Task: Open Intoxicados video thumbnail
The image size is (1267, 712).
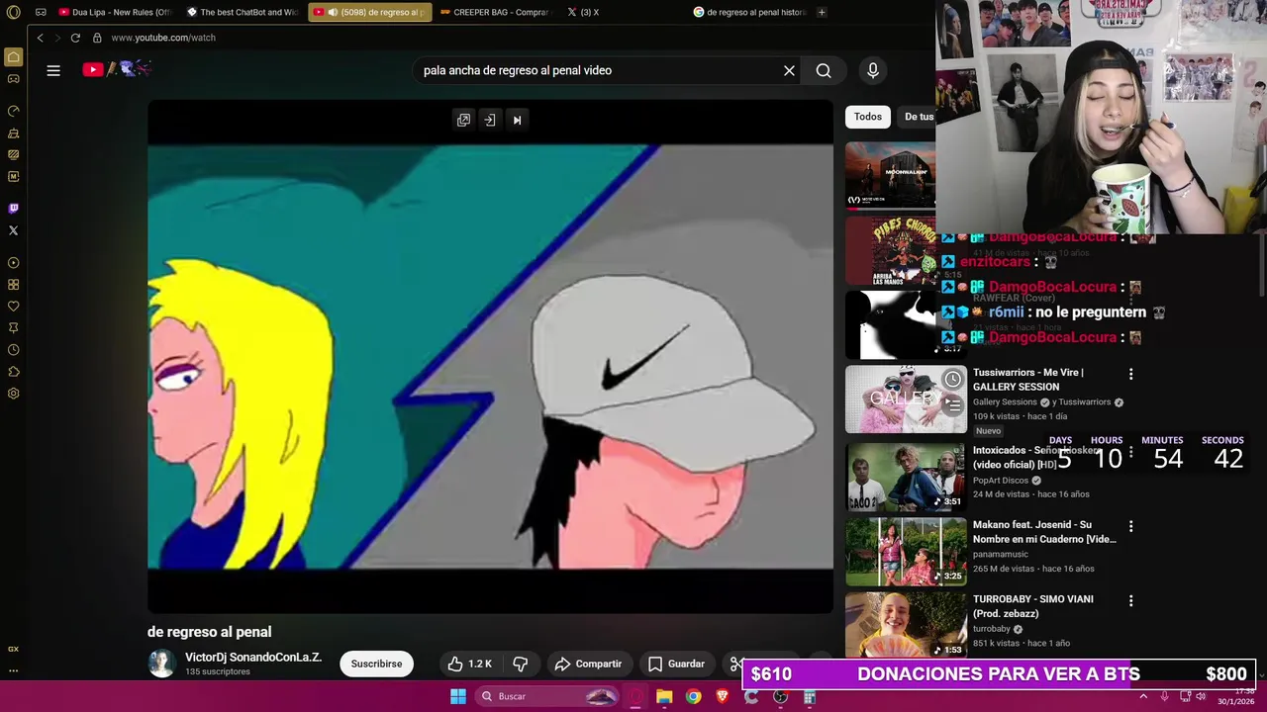Action: 906,477
